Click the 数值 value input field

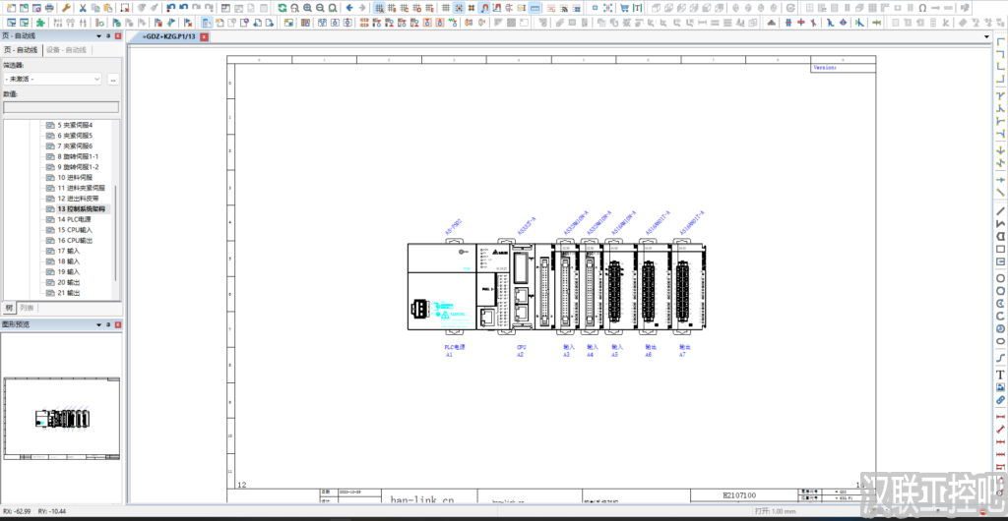point(61,107)
